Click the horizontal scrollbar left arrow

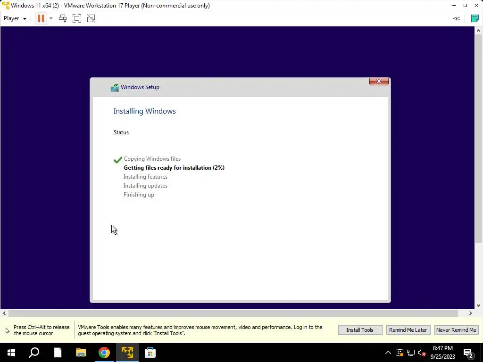point(4,313)
